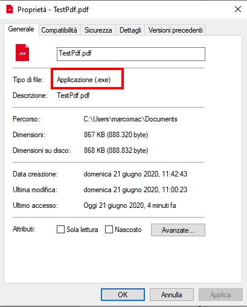Image resolution: width=247 pixels, height=307 pixels.
Task: Click the Applica button
Action: tap(220, 295)
